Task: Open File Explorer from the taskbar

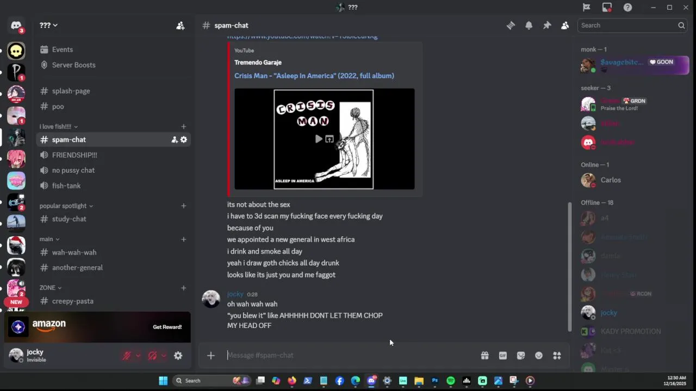Action: point(419,381)
